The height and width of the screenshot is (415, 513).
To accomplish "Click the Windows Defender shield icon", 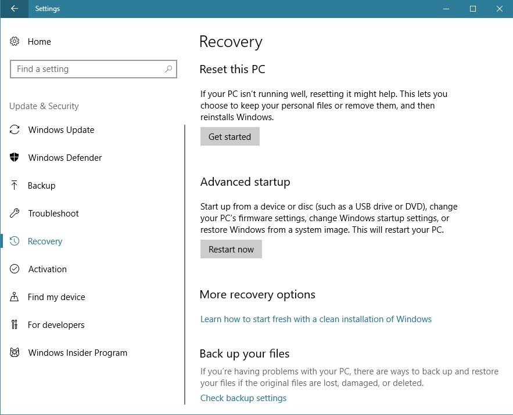I will coord(15,158).
